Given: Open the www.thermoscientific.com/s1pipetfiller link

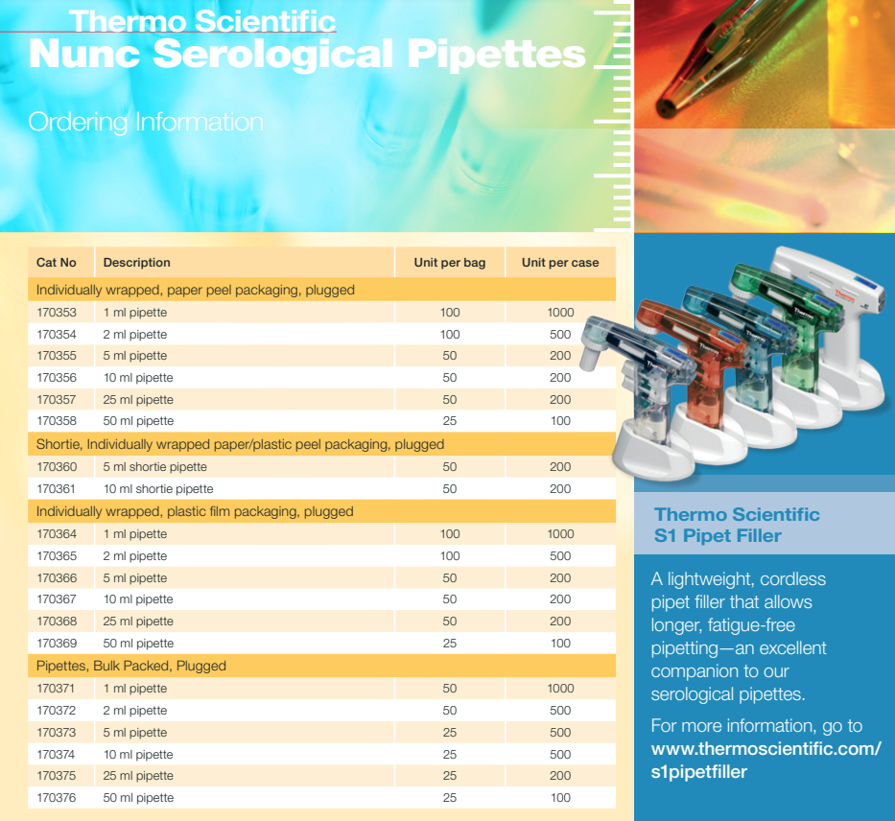Looking at the screenshot, I should [x=765, y=760].
